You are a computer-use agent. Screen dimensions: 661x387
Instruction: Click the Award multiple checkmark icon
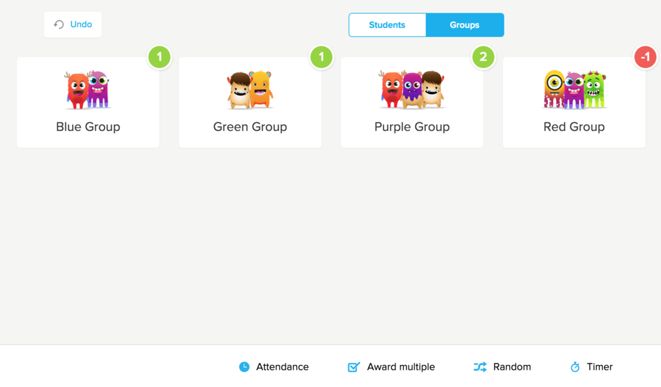click(x=354, y=366)
